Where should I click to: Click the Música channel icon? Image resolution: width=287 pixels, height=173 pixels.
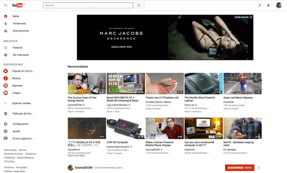[x=6, y=78]
